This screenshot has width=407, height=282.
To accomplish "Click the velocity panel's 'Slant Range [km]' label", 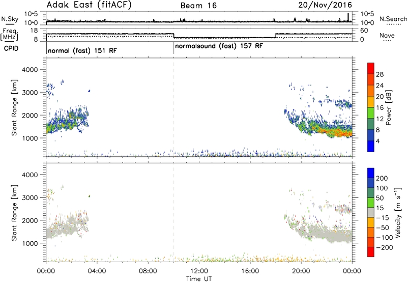I will [14, 213].
